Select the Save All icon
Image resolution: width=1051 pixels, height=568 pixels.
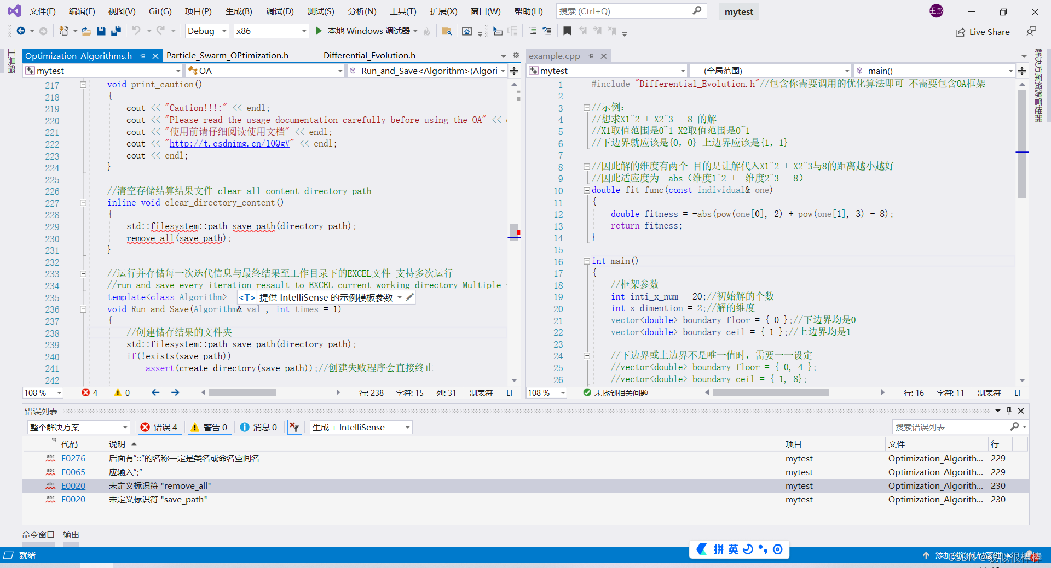[x=116, y=31]
